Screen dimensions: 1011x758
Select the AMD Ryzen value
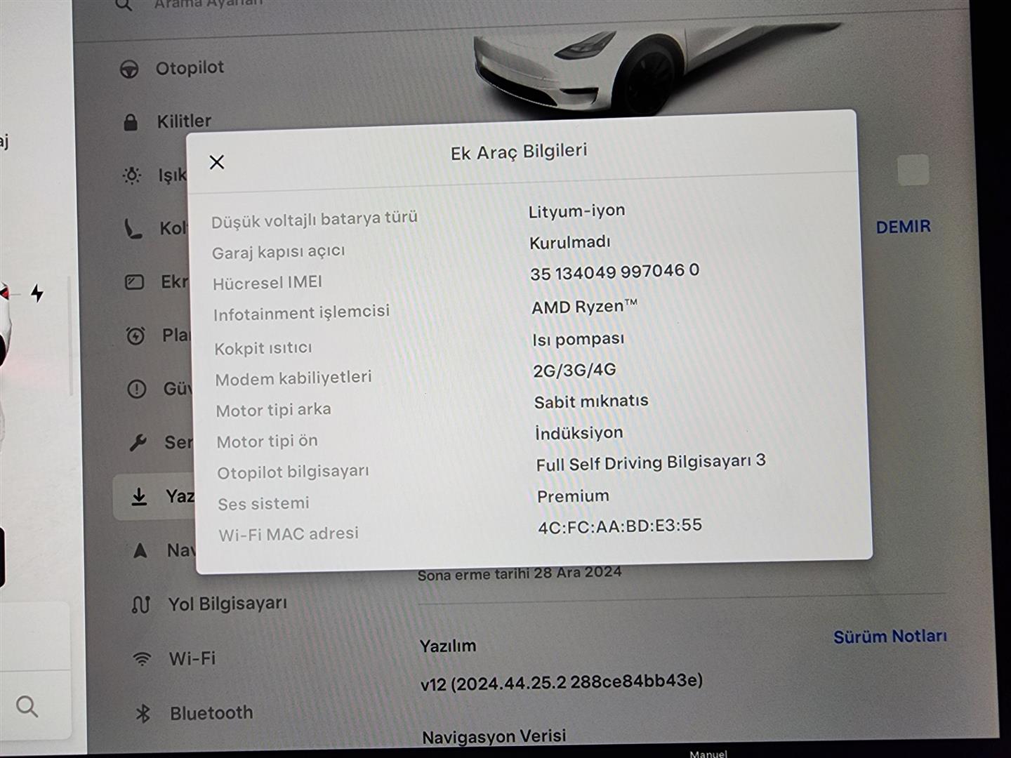coord(584,307)
